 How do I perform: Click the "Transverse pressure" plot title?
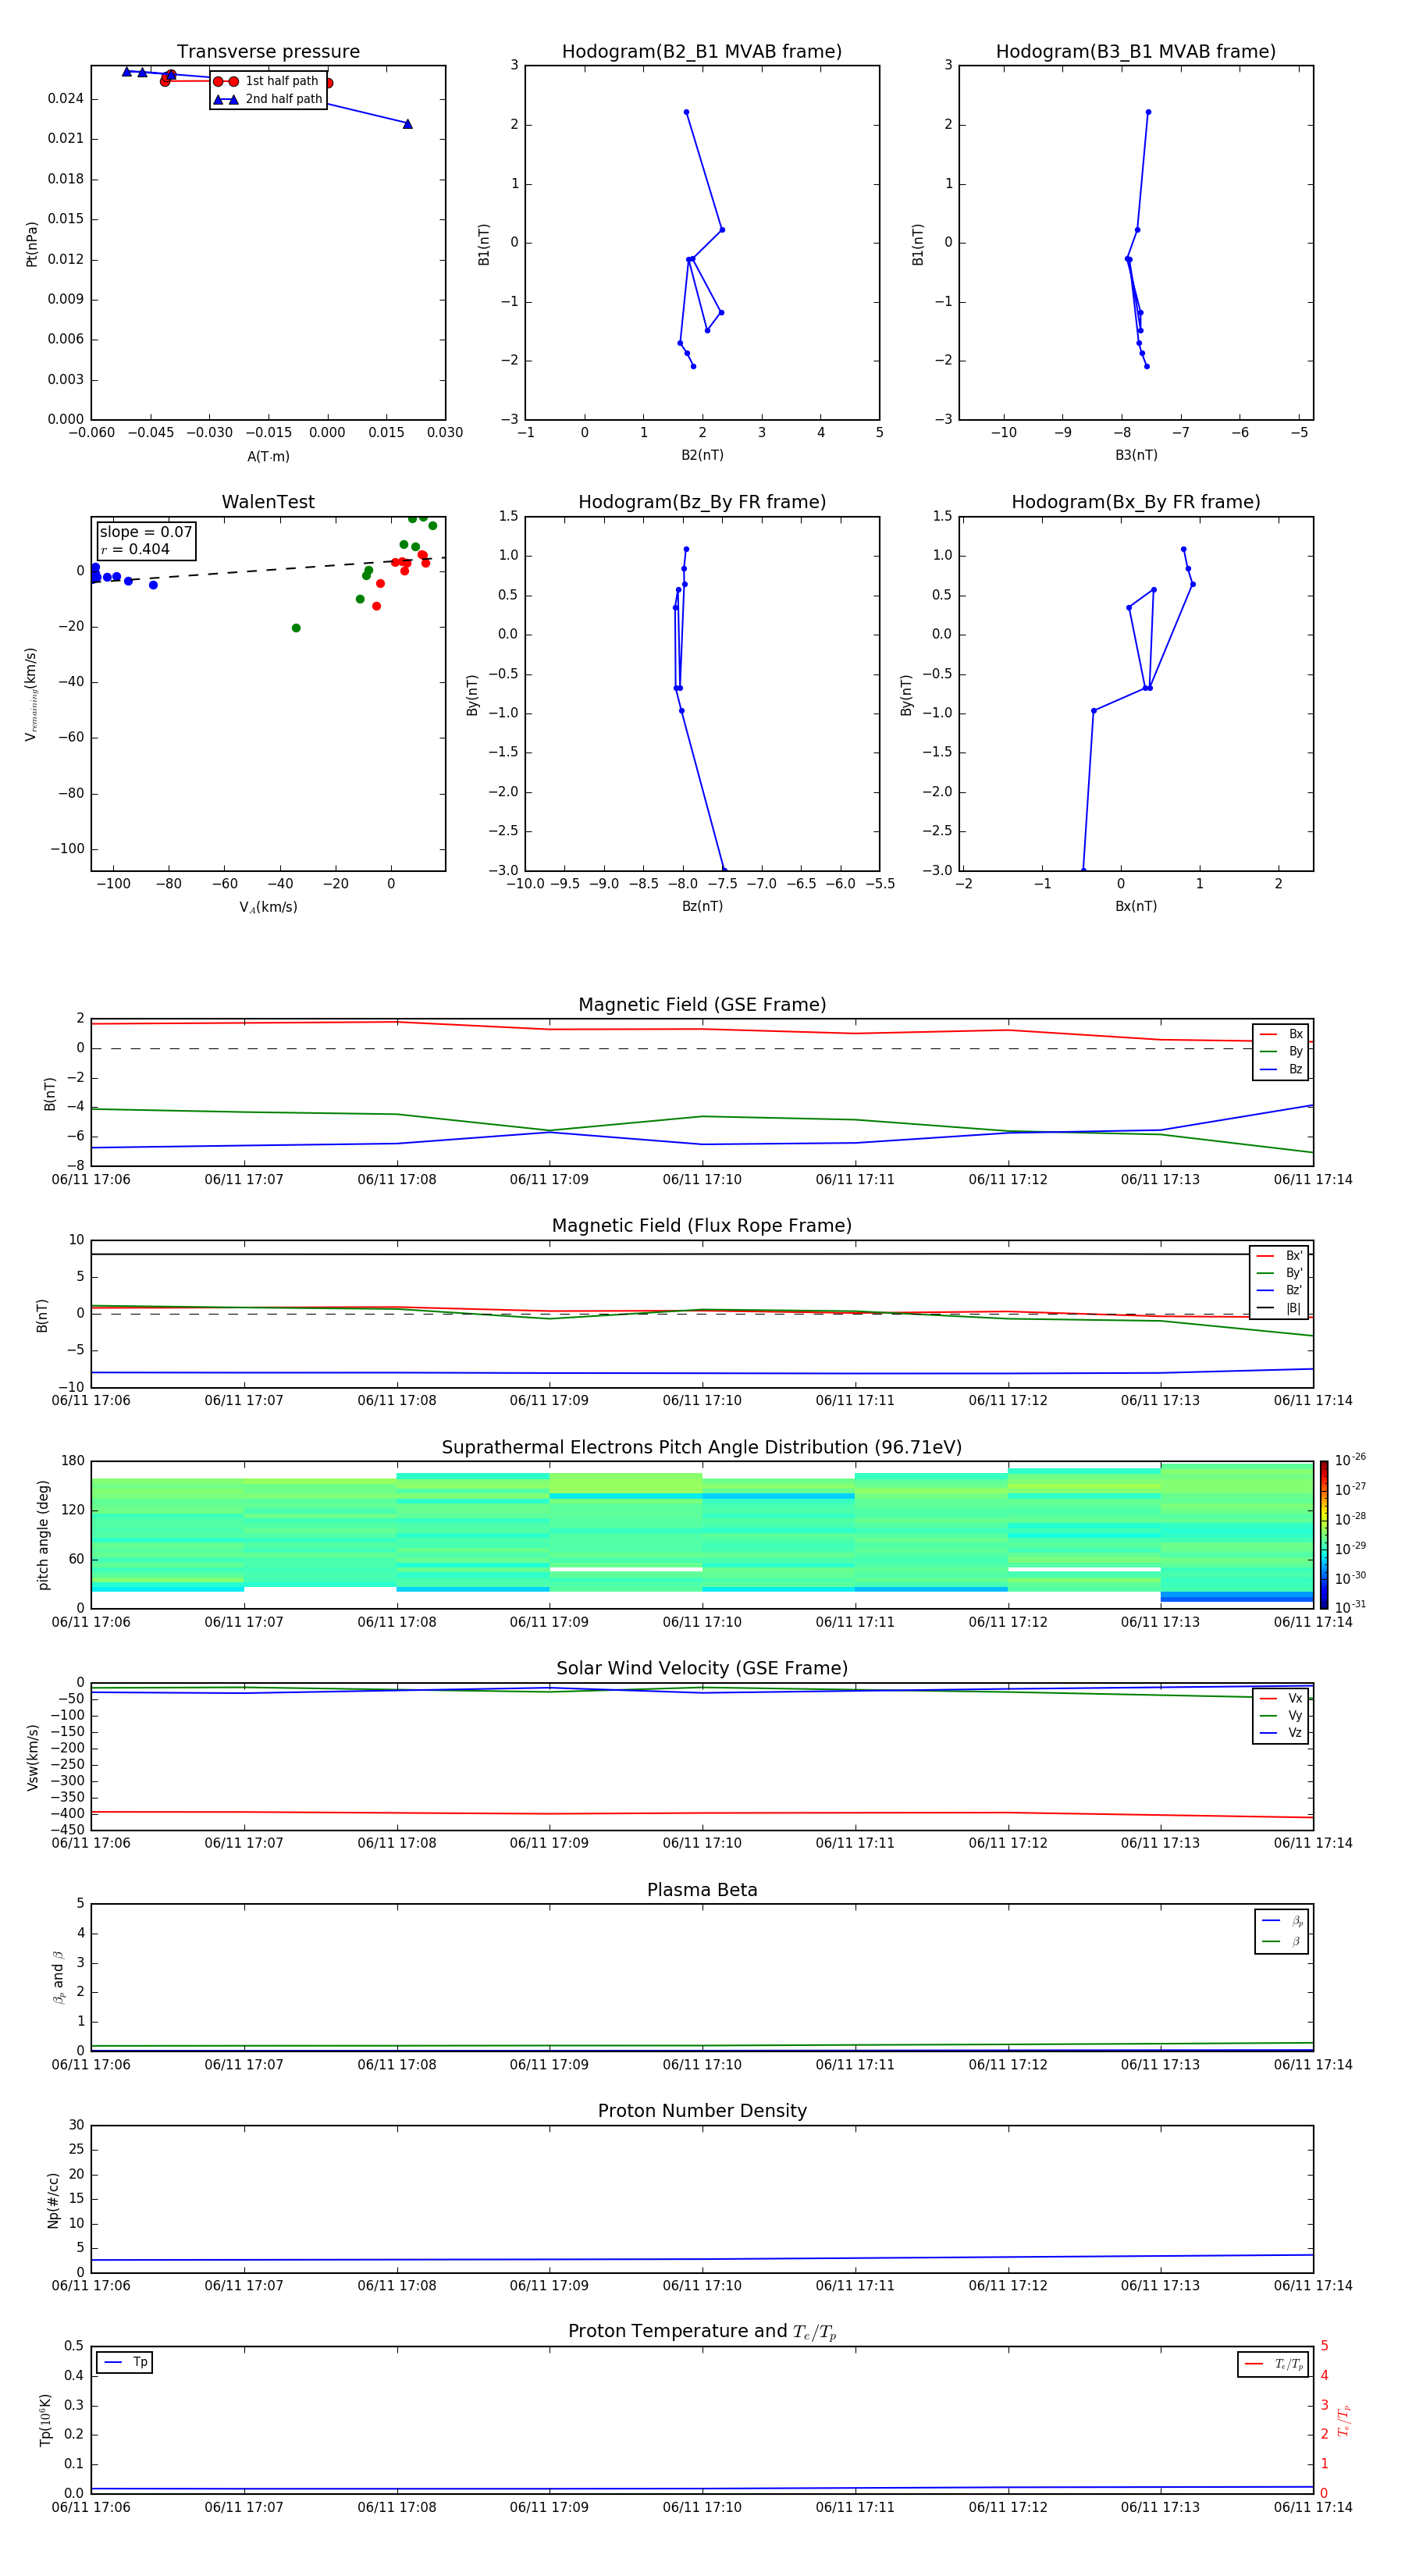click(268, 52)
